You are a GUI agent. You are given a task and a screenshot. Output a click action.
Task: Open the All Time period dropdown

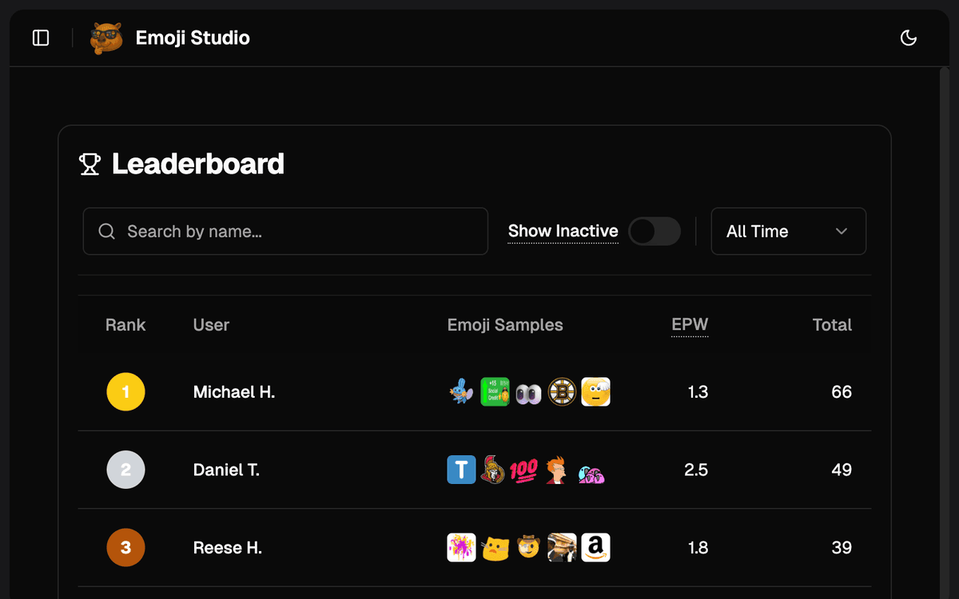pos(788,232)
